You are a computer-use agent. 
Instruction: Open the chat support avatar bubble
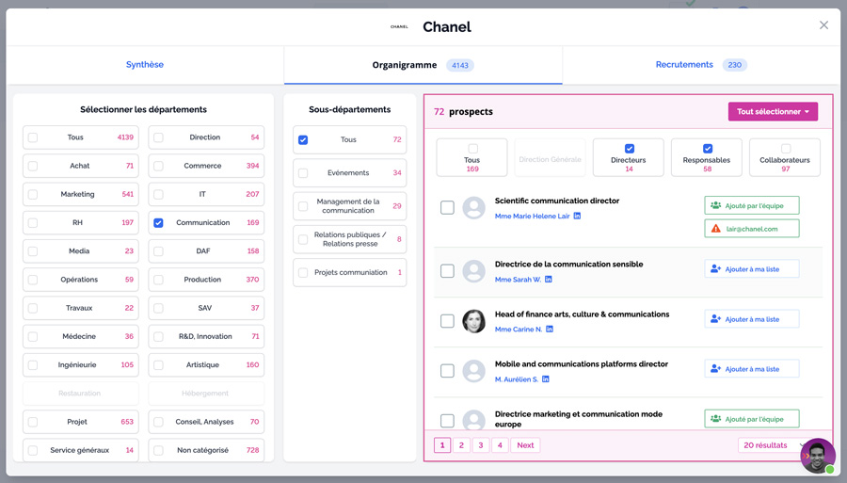tap(818, 456)
